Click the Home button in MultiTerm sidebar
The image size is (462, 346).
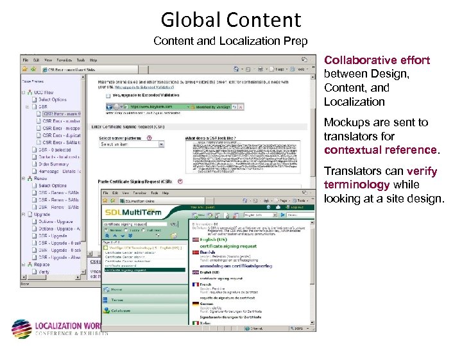[144, 290]
